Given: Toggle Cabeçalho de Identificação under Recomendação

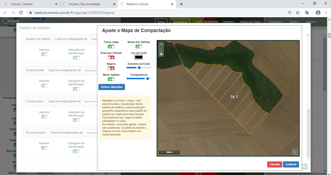Looking at the screenshot, I should [x=76, y=151].
